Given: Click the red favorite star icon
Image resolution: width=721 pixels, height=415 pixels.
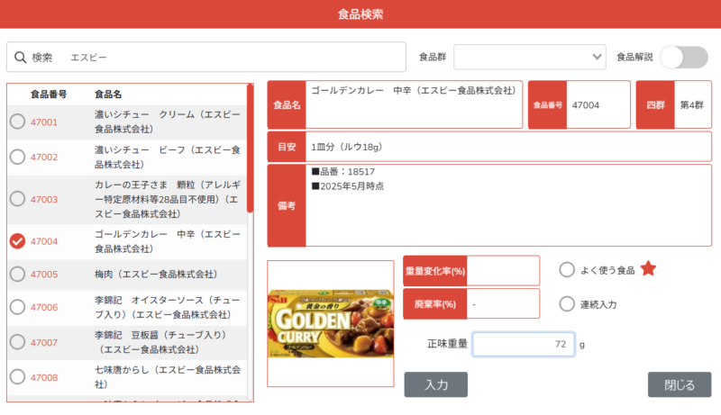Looking at the screenshot, I should click(647, 269).
